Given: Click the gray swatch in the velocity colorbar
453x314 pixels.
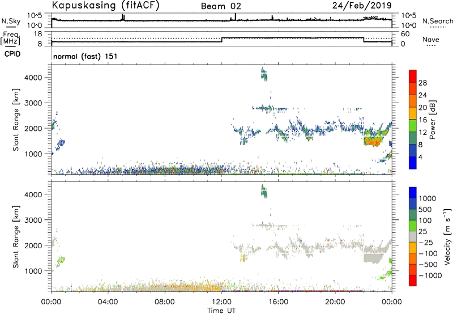Looking at the screenshot, I should 413,236.
